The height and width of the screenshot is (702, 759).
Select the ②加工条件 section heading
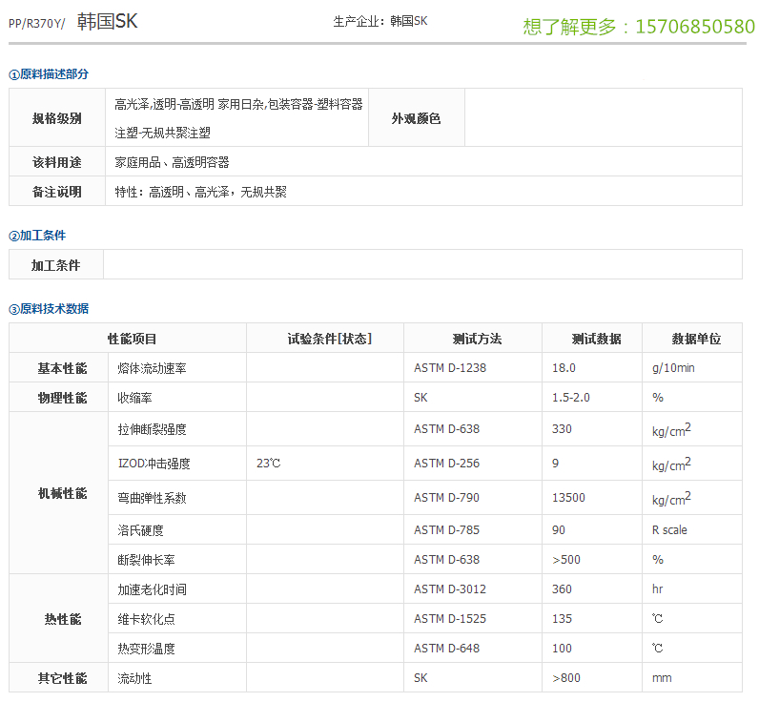(x=37, y=236)
